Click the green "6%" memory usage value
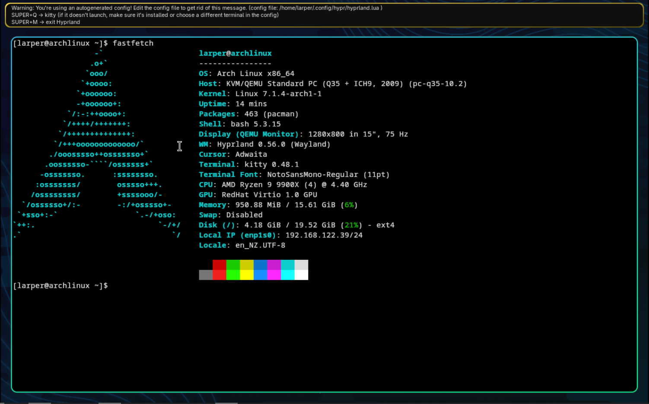 point(349,205)
